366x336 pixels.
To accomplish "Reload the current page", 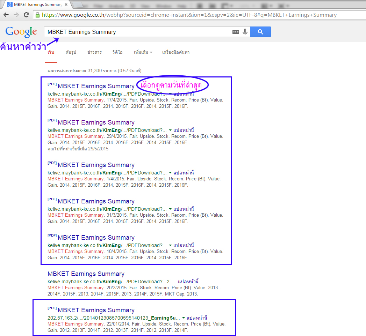I will pos(26,15).
